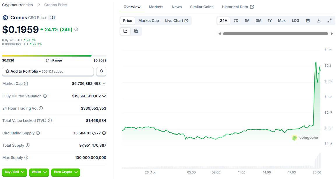Expand the Market Cap details chevron

(x=104, y=84)
